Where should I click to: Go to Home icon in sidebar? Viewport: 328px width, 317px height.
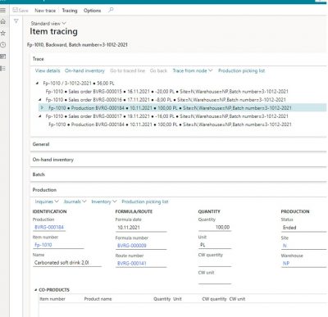tap(2, 21)
